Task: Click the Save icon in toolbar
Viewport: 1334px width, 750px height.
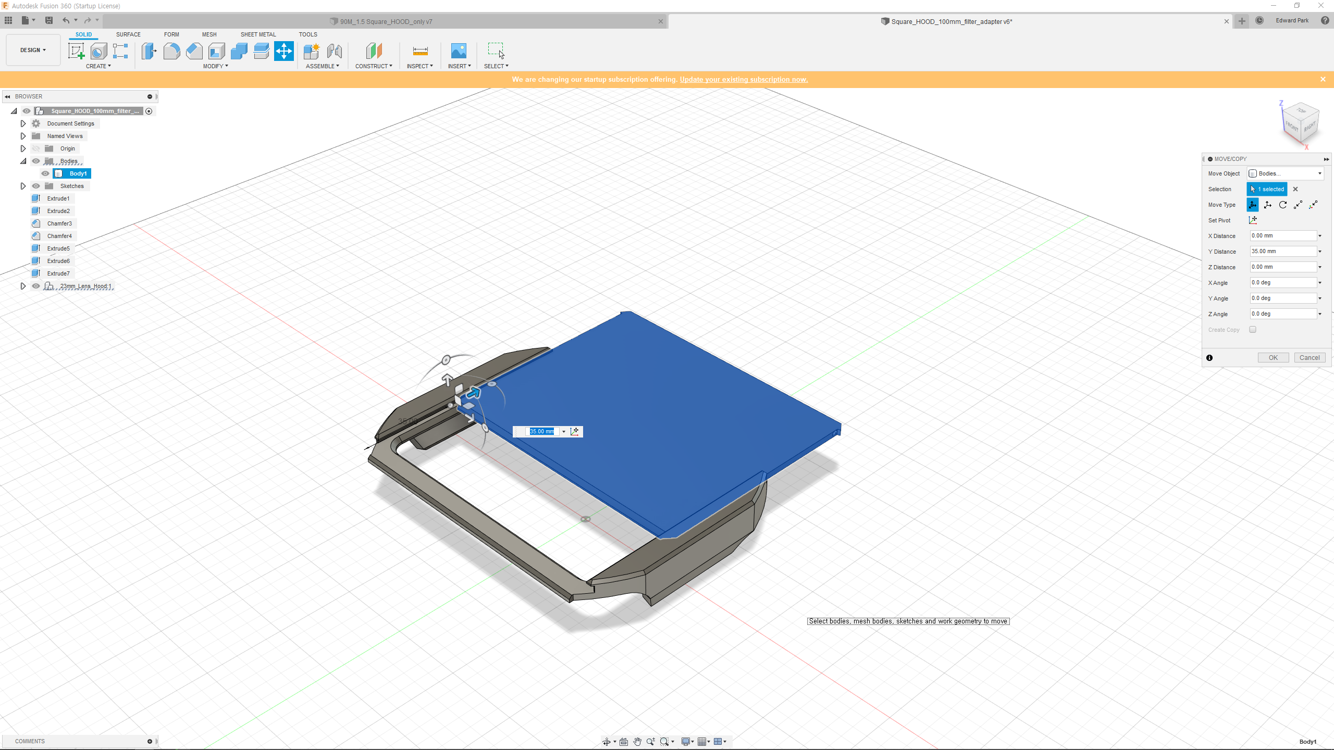Action: click(49, 20)
